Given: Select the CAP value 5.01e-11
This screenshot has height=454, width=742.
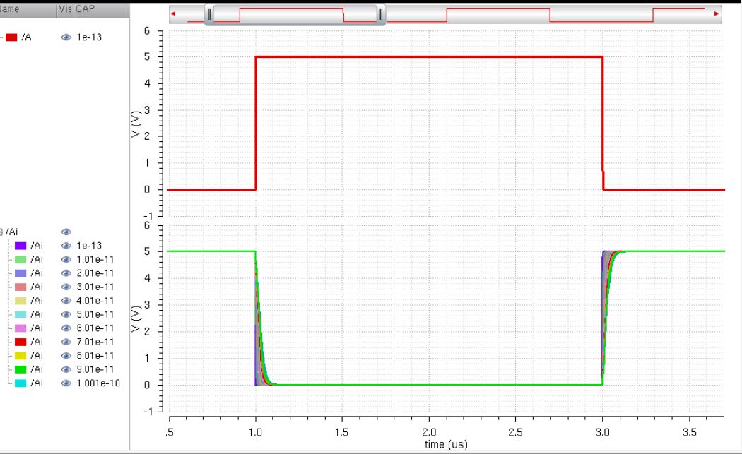Looking at the screenshot, I should [x=95, y=314].
